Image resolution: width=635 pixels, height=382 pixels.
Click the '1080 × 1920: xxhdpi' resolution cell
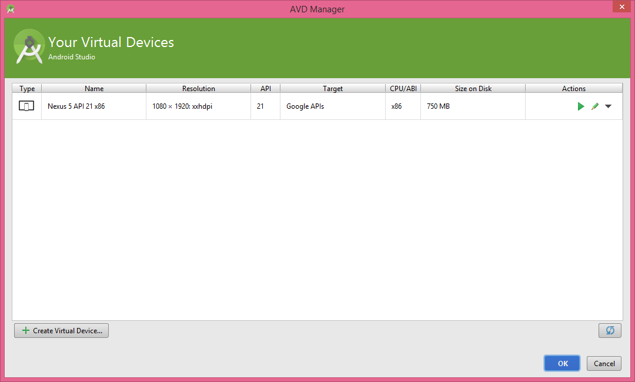pos(199,106)
